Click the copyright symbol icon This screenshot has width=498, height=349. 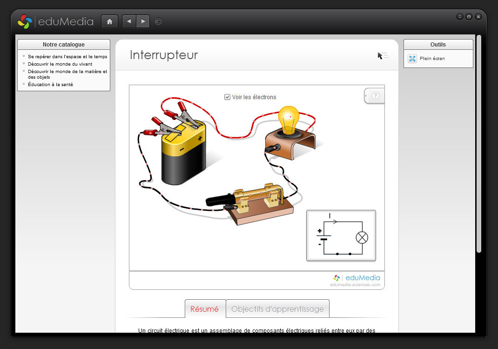(x=158, y=21)
